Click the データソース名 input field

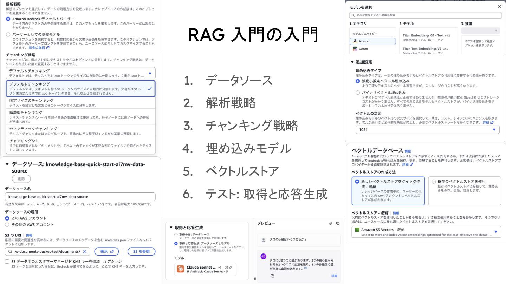tap(80, 197)
